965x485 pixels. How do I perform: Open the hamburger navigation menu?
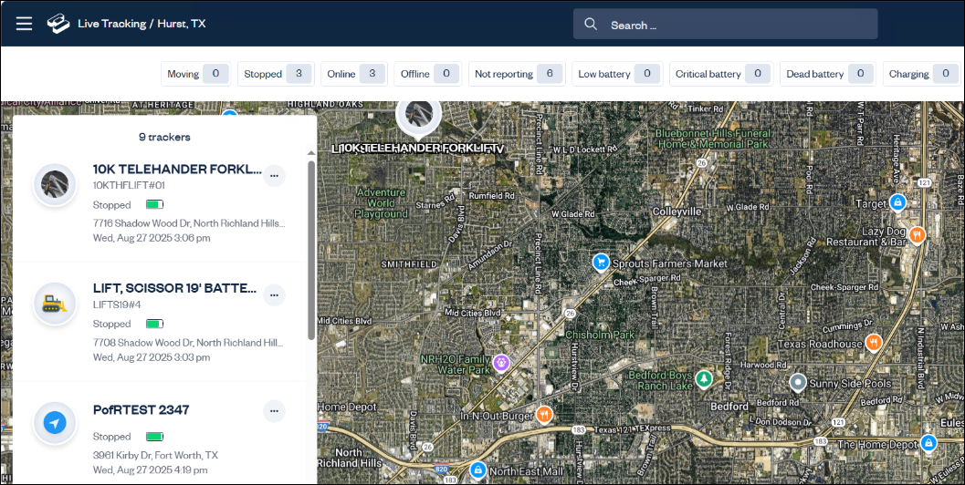click(x=24, y=24)
